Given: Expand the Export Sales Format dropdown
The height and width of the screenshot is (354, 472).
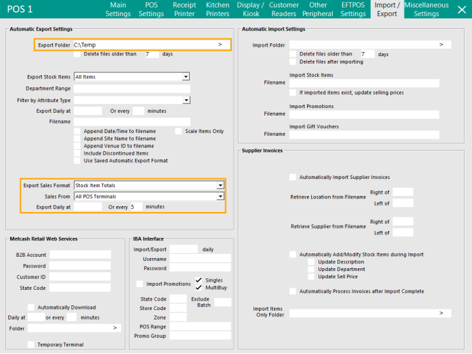Looking at the screenshot, I should point(220,185).
